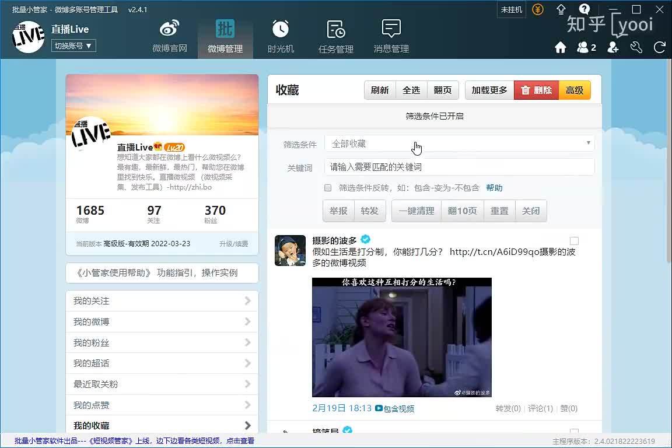Click the 举报 button

coord(338,211)
